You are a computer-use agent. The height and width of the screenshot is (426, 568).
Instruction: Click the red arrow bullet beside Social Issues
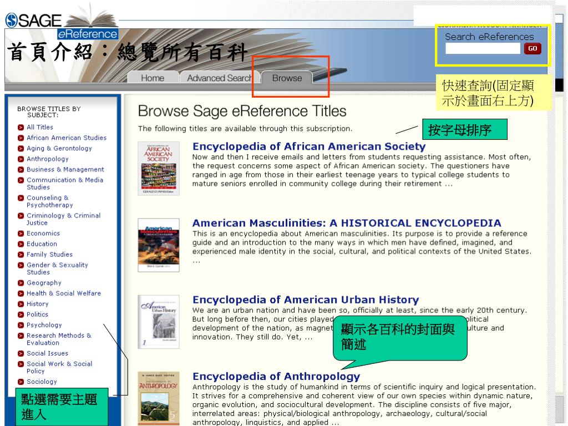pyautogui.click(x=21, y=353)
